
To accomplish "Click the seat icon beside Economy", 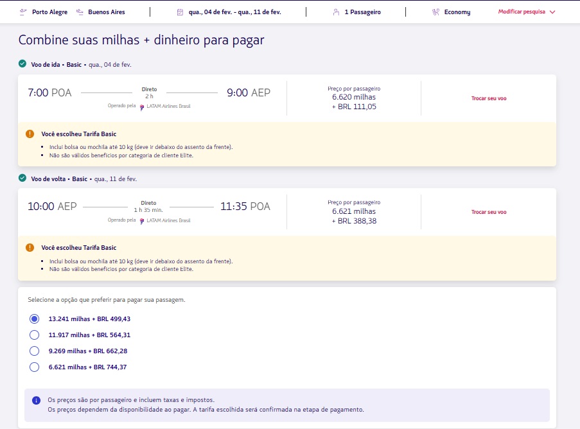I will point(435,12).
